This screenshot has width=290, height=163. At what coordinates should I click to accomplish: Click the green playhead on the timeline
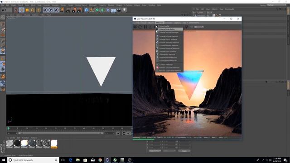coord(8,129)
